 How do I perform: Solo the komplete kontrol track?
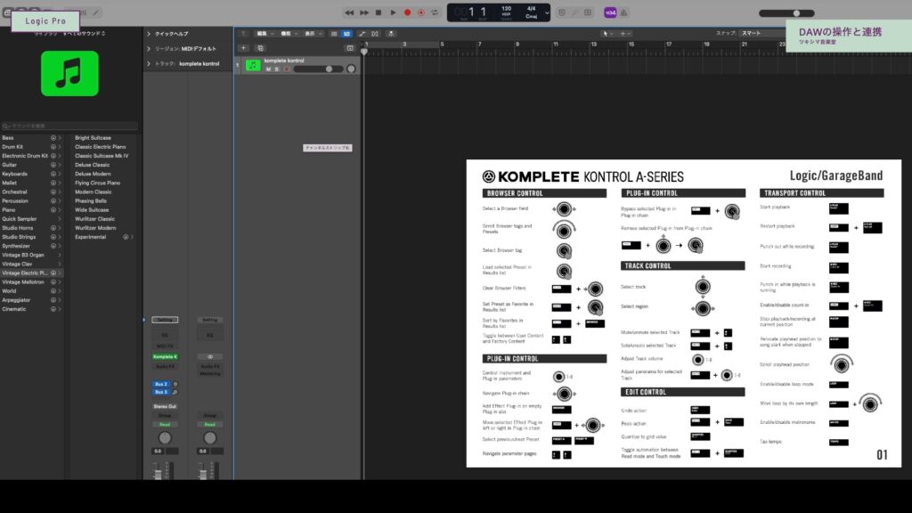coord(277,69)
